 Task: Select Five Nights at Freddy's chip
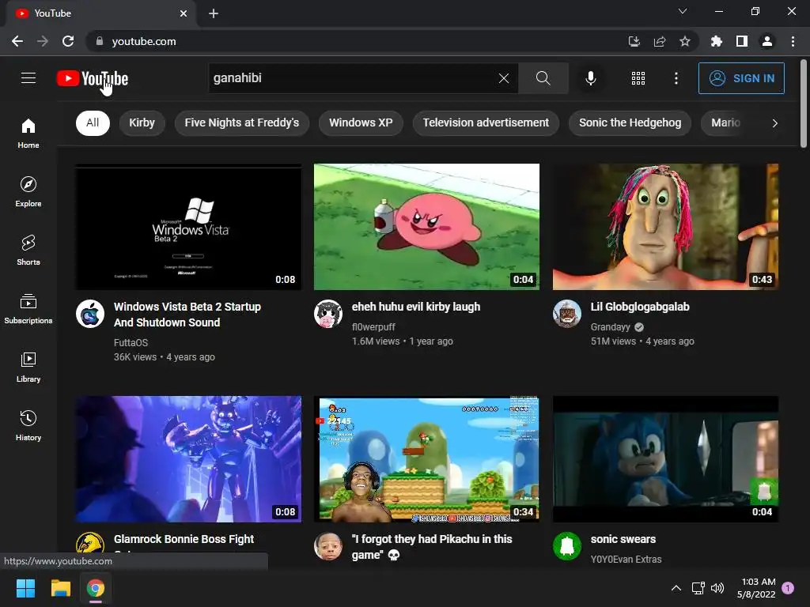pos(242,123)
